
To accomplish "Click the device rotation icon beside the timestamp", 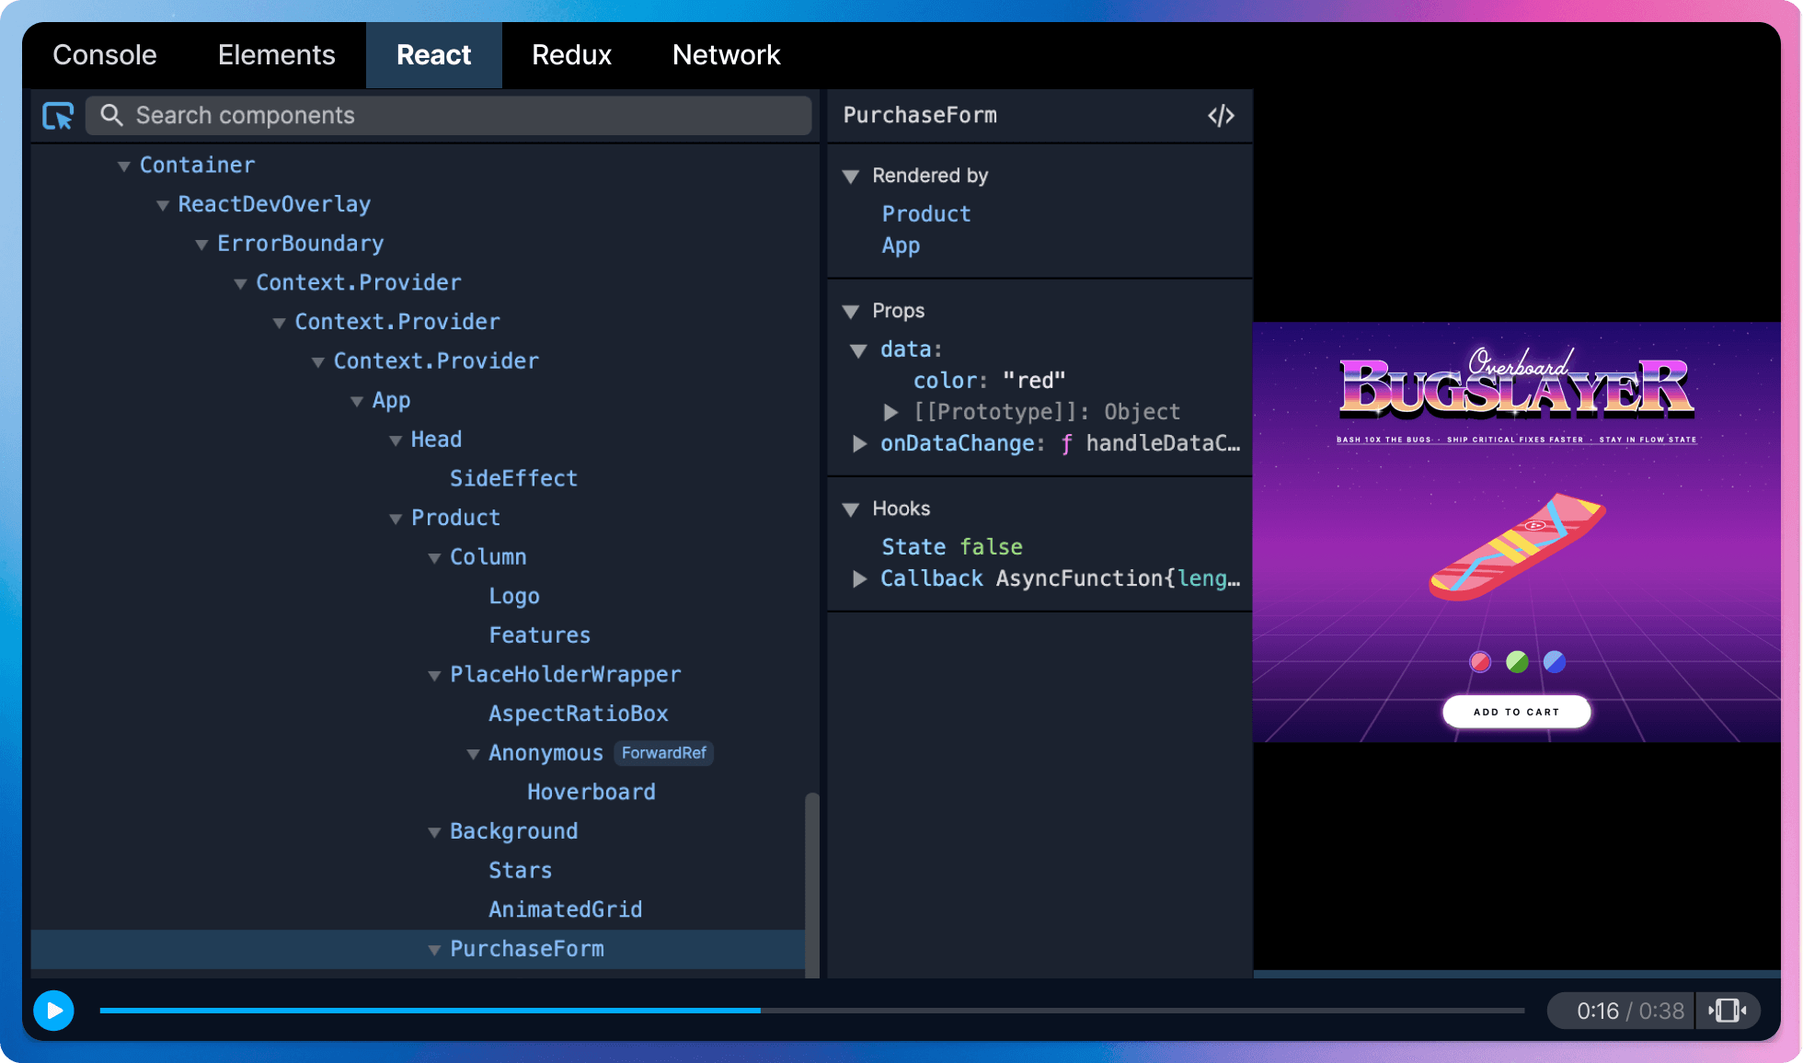I will point(1728,1010).
